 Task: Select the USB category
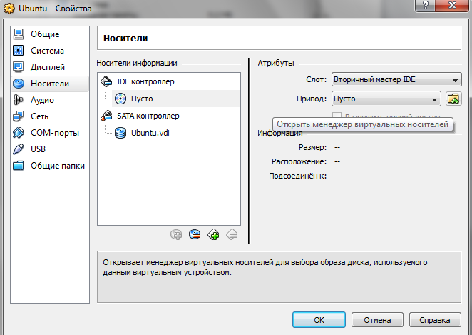[x=50, y=149]
